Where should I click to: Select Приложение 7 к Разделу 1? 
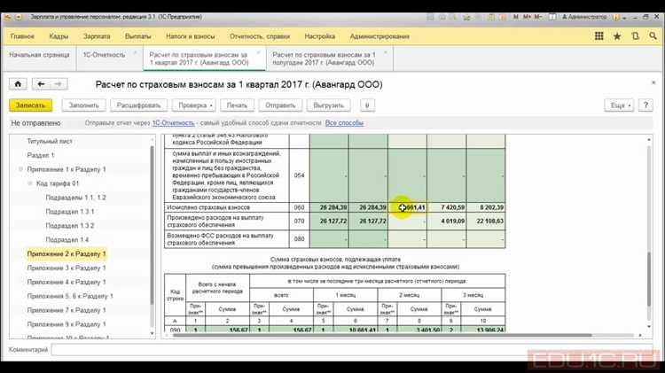(66, 310)
